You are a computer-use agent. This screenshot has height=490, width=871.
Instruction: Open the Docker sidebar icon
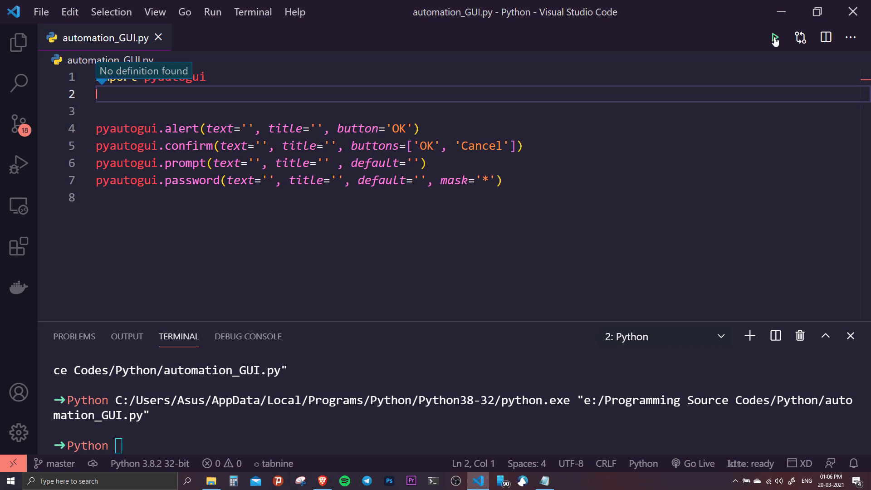coord(19,288)
